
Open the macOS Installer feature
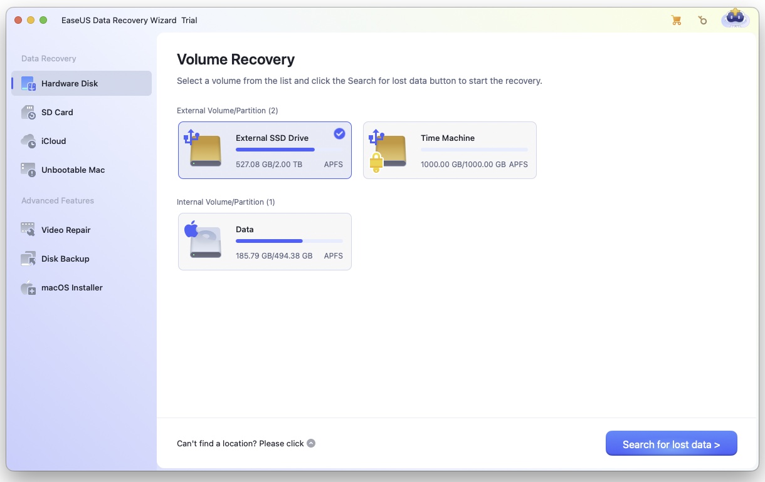coord(82,287)
